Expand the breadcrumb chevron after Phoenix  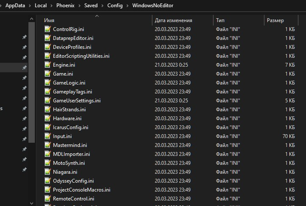[x=79, y=6]
